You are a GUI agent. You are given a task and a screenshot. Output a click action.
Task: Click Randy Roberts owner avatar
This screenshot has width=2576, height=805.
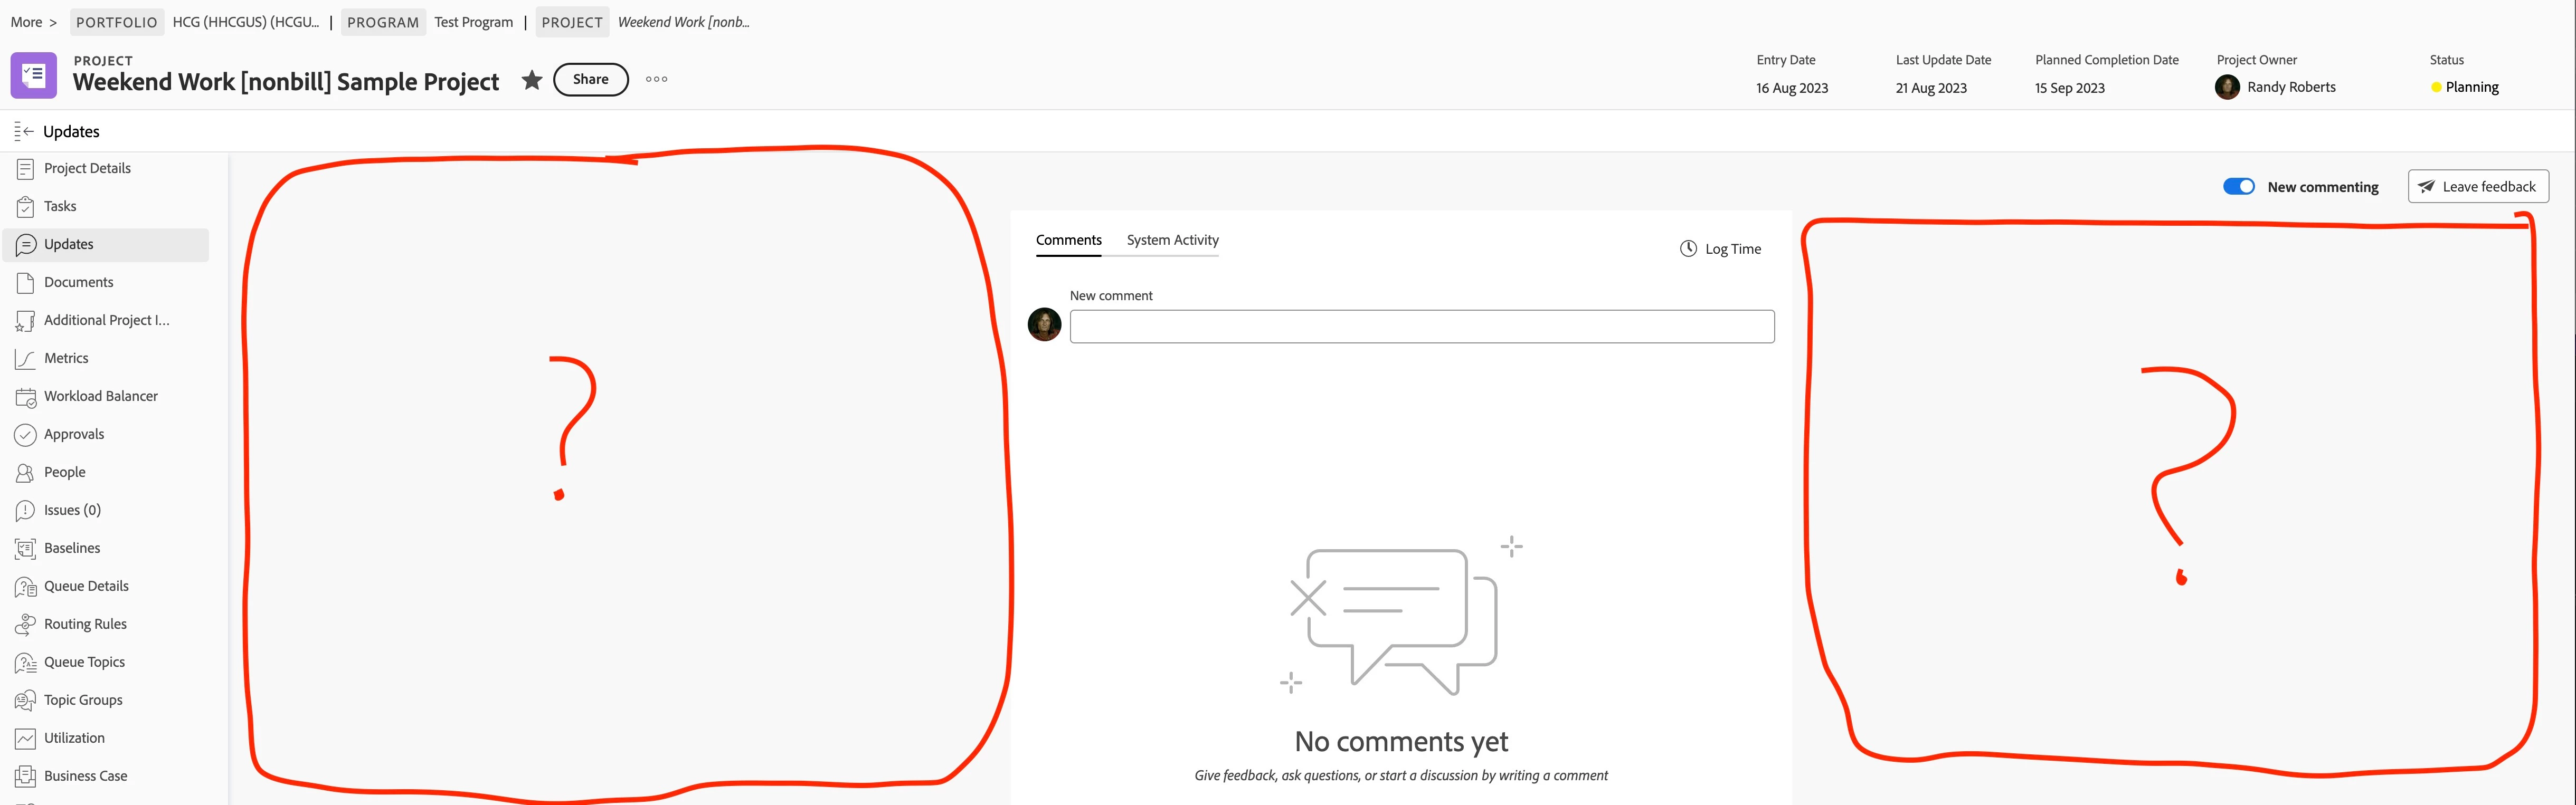[x=2227, y=87]
